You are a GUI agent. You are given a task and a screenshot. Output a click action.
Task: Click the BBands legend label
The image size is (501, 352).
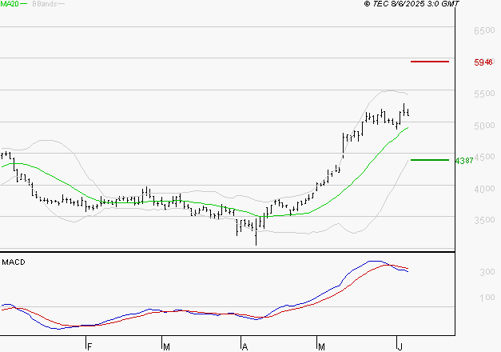pyautogui.click(x=45, y=4)
